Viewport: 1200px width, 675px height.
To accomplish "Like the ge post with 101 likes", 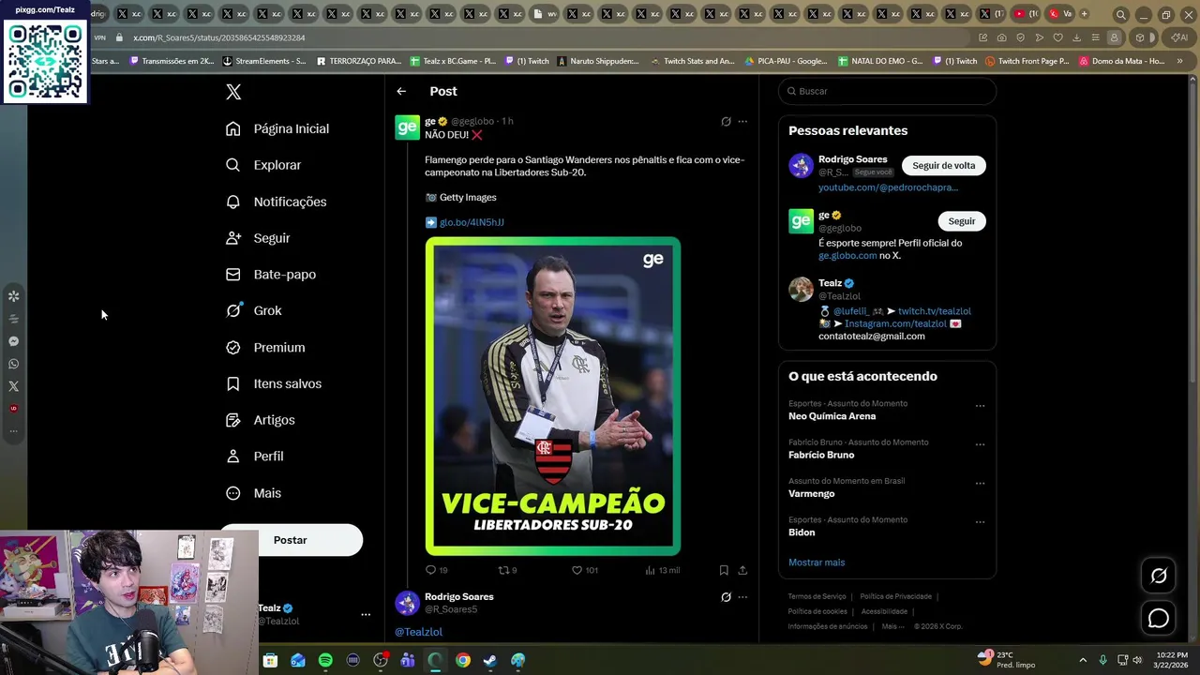I will 577,570.
